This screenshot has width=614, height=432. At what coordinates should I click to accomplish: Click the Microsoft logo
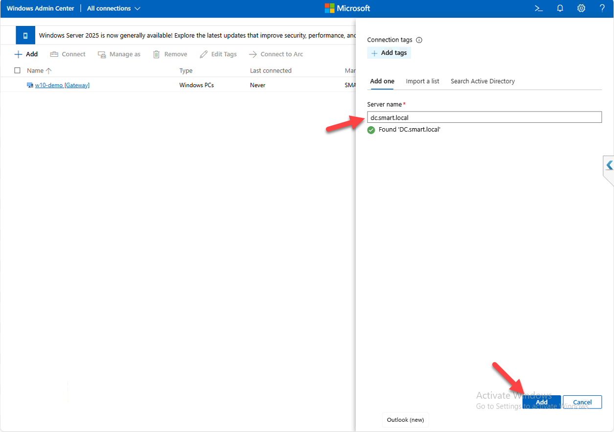(x=347, y=8)
